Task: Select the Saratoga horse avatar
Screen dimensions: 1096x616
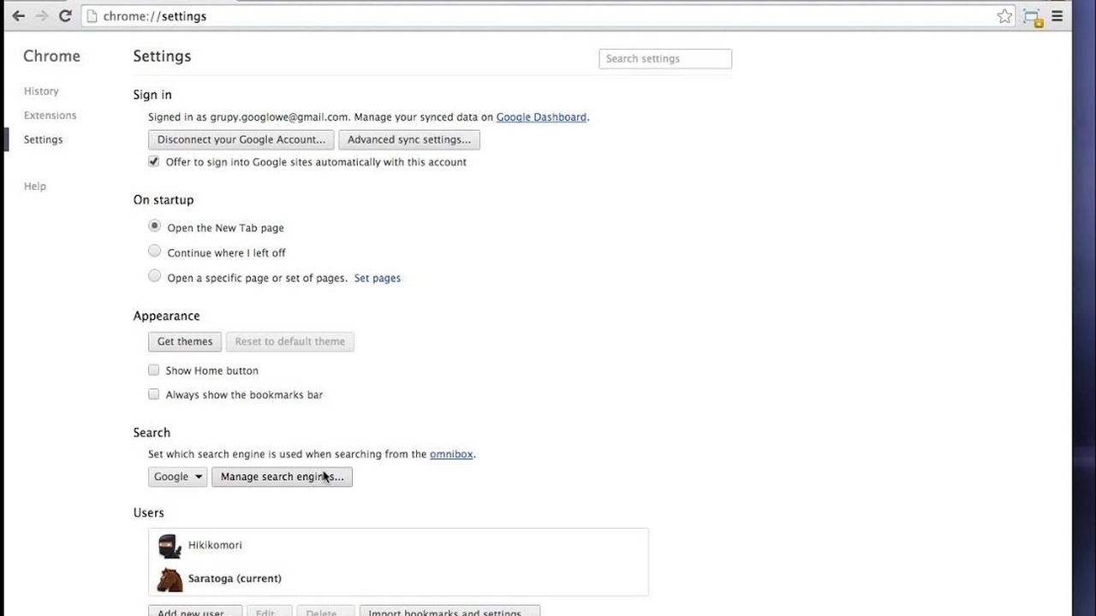Action: pyautogui.click(x=170, y=579)
